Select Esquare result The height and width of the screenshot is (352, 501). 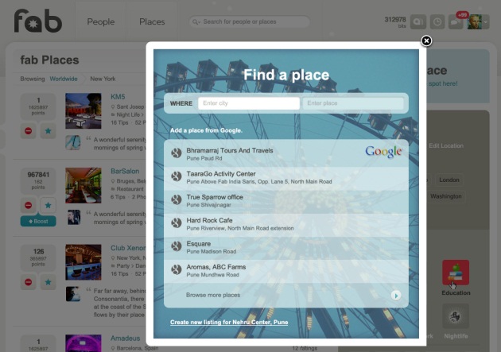point(286,247)
